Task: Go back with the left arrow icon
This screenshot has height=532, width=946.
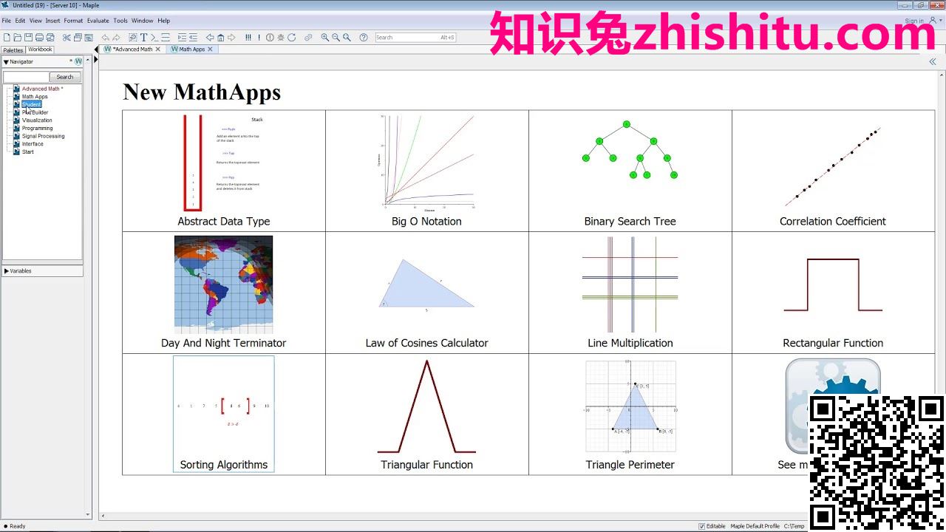Action: 210,37
